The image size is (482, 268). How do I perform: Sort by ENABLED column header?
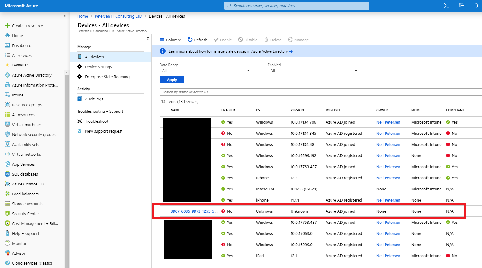[228, 110]
